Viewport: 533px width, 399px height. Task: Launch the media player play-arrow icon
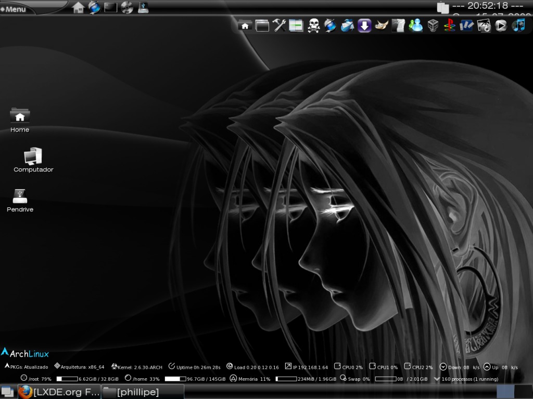[x=501, y=25]
